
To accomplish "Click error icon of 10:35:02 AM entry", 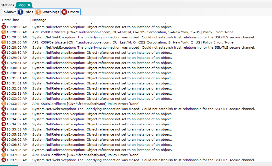I will click(x=4, y=129).
